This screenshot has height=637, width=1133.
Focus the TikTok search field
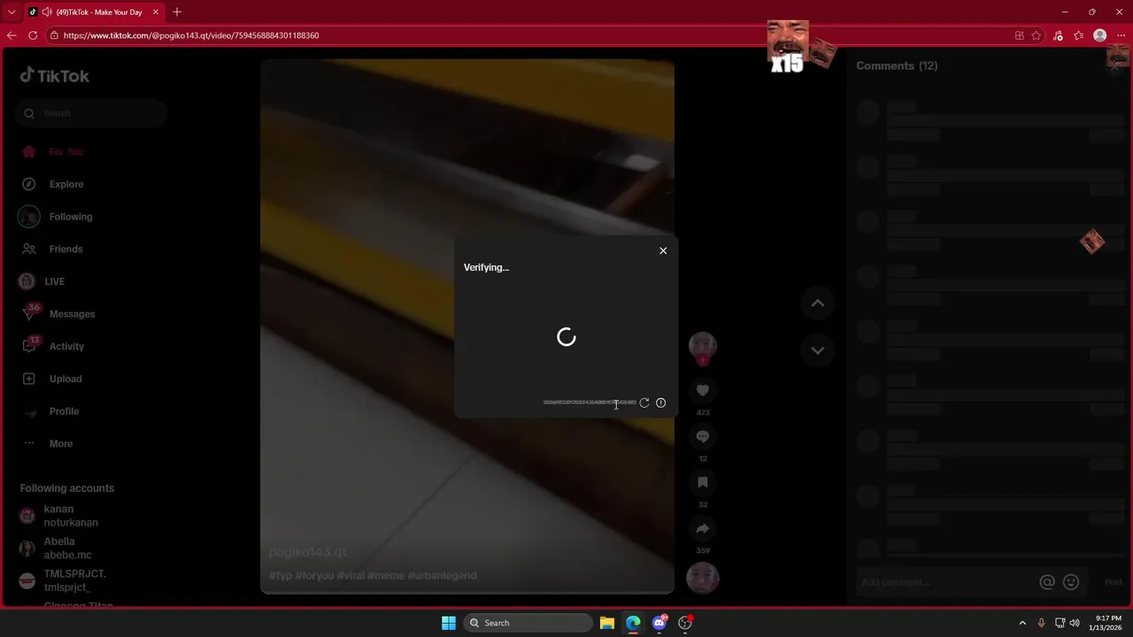click(x=90, y=113)
